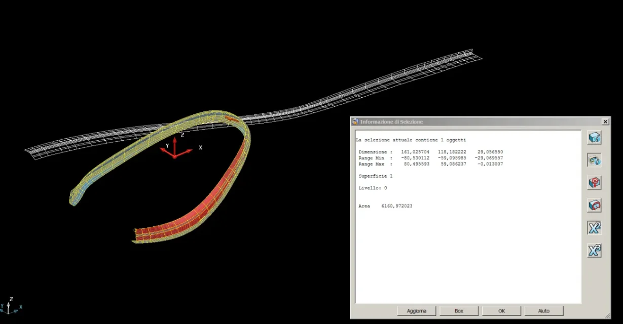The width and height of the screenshot is (623, 324).
Task: Click the X³ volume calculation icon
Action: coord(594,250)
